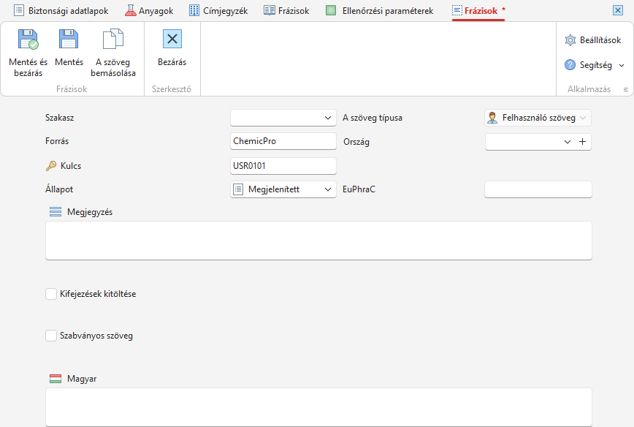
Task: Switch to the Biztonsági adatlapok tab
Action: [61, 11]
